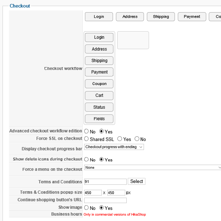
Task: Click the Address button in top workflow row
Action: pyautogui.click(x=130, y=17)
